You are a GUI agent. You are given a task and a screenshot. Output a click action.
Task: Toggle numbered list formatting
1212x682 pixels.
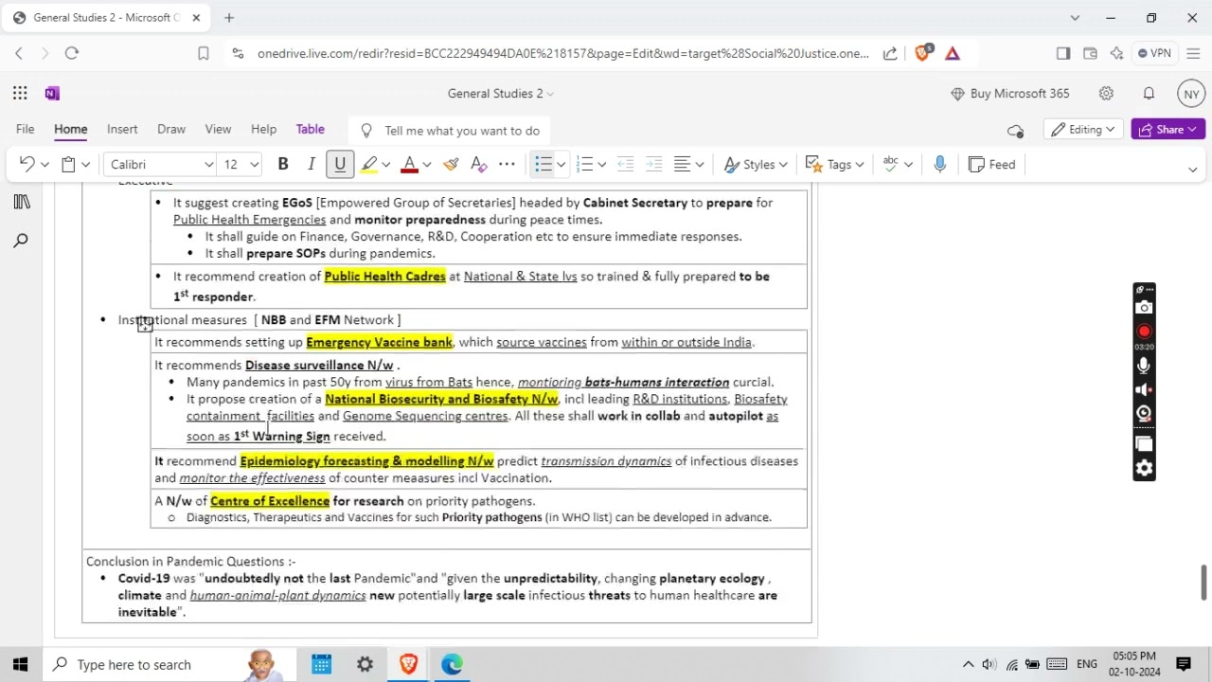pyautogui.click(x=584, y=164)
